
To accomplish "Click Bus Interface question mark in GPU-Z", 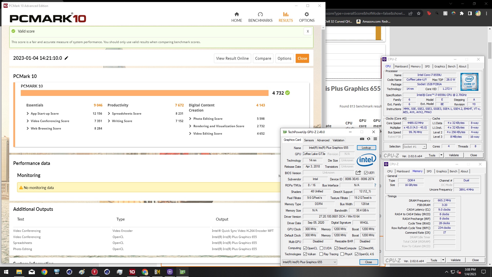I will pos(375,185).
